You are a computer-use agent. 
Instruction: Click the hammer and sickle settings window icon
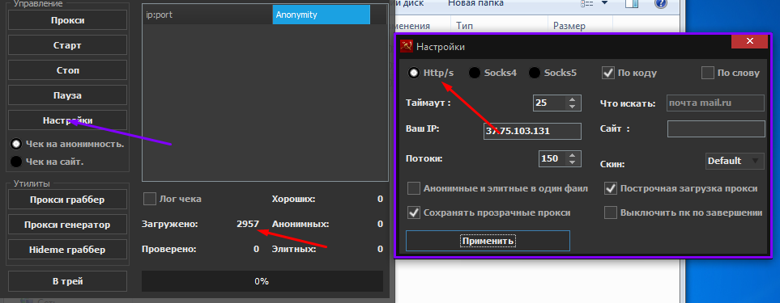coord(407,47)
